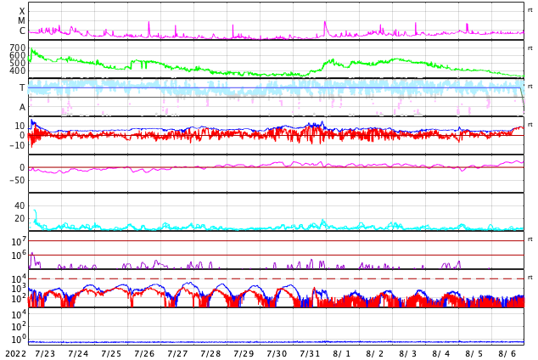Click the green curve's peak at far left
This screenshot has height=360, width=538.
(31, 50)
